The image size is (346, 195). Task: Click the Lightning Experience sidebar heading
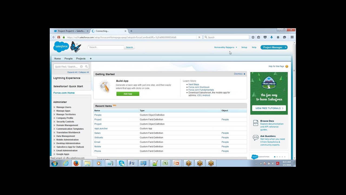tap(67, 78)
